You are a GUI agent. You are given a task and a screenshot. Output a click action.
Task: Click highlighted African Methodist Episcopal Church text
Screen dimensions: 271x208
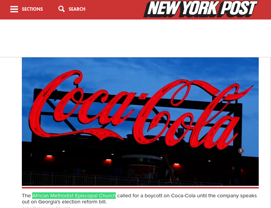[74, 196]
